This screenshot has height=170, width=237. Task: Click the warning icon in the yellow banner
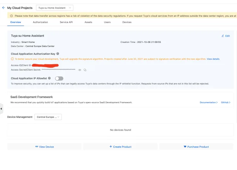11,16
